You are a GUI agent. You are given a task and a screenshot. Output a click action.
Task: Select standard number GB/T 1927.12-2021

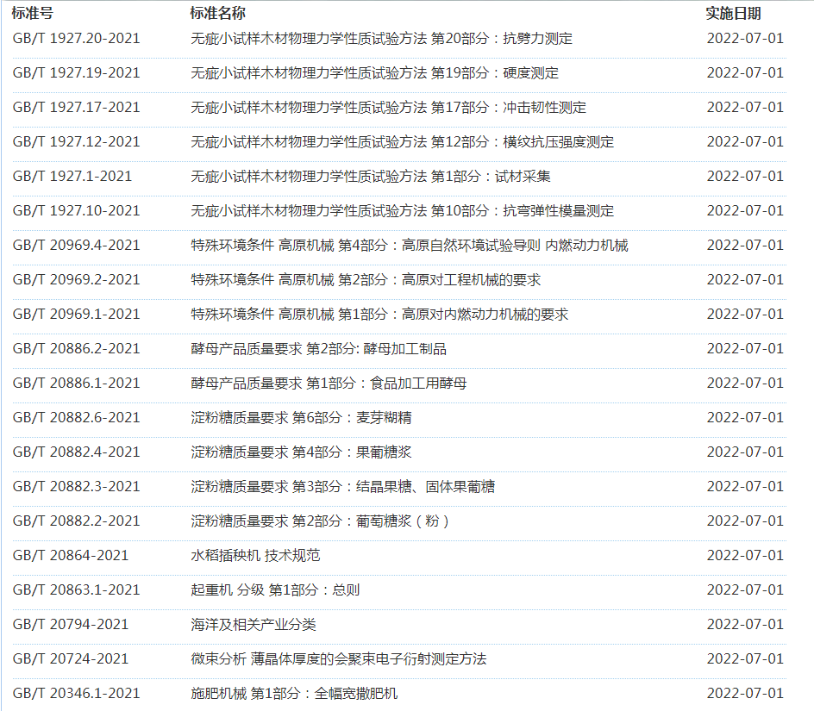pos(76,141)
